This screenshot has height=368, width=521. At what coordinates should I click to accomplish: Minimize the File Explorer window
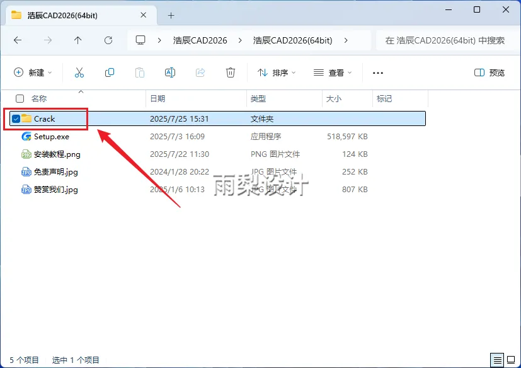pos(449,9)
